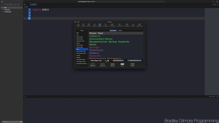Viewport: 219px width, 123px height.
Task: Select Keywords syntax row
Action: [x=116, y=56]
